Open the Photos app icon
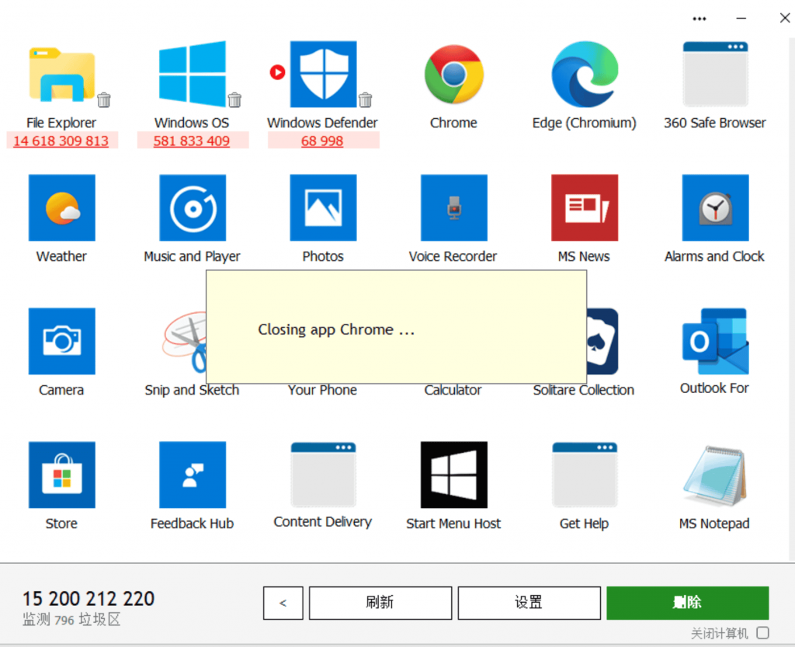 tap(323, 207)
